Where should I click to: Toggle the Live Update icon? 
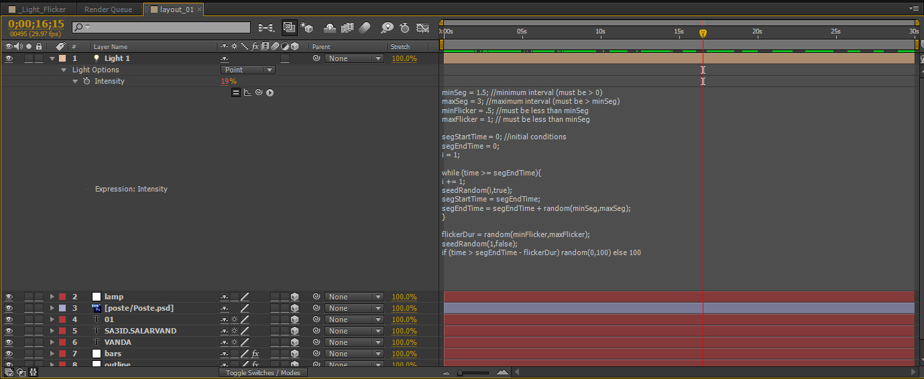pyautogui.click(x=290, y=27)
